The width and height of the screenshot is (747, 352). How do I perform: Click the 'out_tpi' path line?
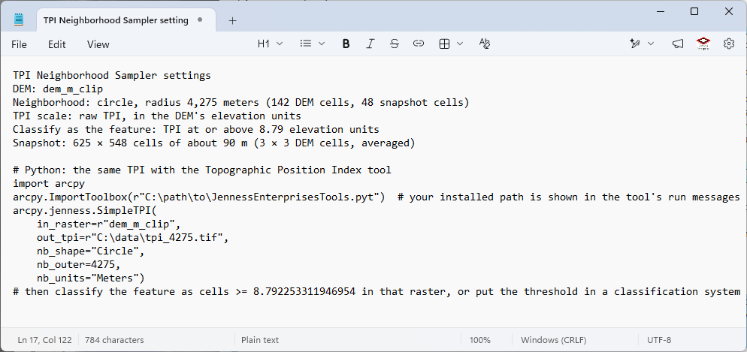(133, 237)
